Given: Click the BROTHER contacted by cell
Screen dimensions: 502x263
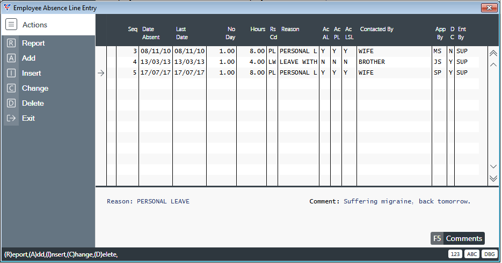Looking at the screenshot, I should coord(372,62).
